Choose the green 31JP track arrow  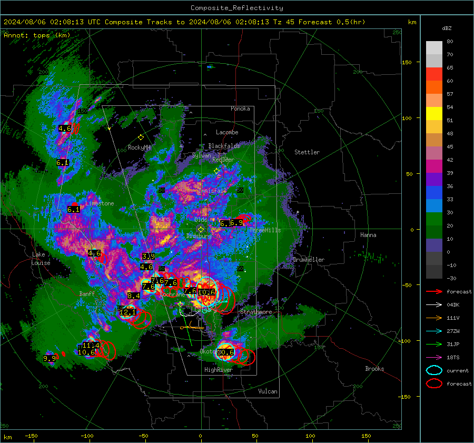[x=434, y=344]
